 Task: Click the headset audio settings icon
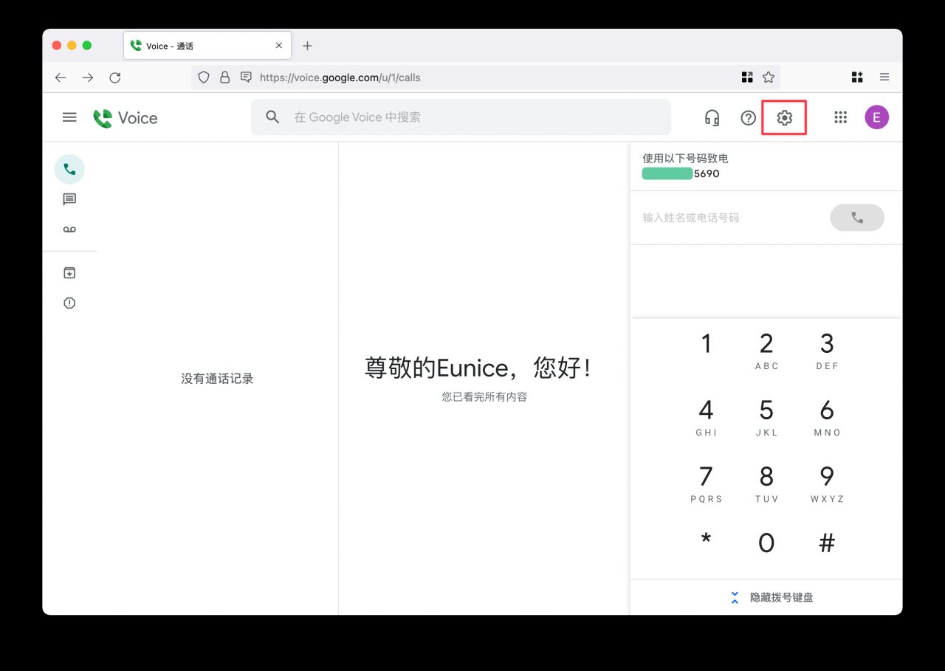(712, 117)
